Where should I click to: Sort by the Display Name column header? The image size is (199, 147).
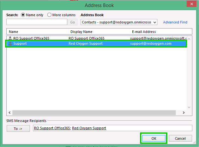(99, 32)
